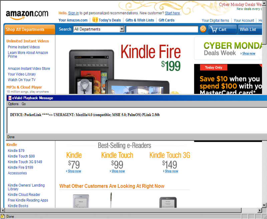Viewport: 267px width, 219px height.
Task: Open the Wish List dropdown button
Action: (250, 29)
